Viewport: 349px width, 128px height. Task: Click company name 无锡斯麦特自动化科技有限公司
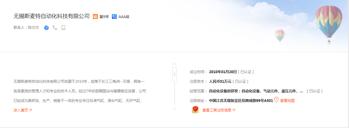tap(52, 16)
